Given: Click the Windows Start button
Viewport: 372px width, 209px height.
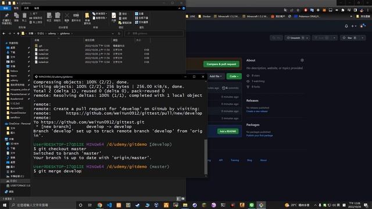Looking at the screenshot, I should (x=5, y=205).
